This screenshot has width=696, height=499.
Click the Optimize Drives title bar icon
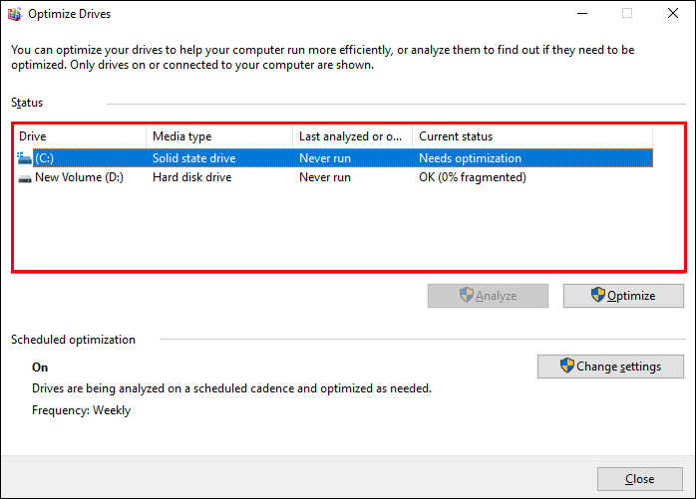[x=14, y=14]
